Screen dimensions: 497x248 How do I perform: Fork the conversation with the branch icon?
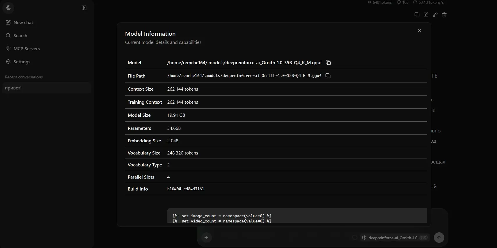tap(435, 15)
